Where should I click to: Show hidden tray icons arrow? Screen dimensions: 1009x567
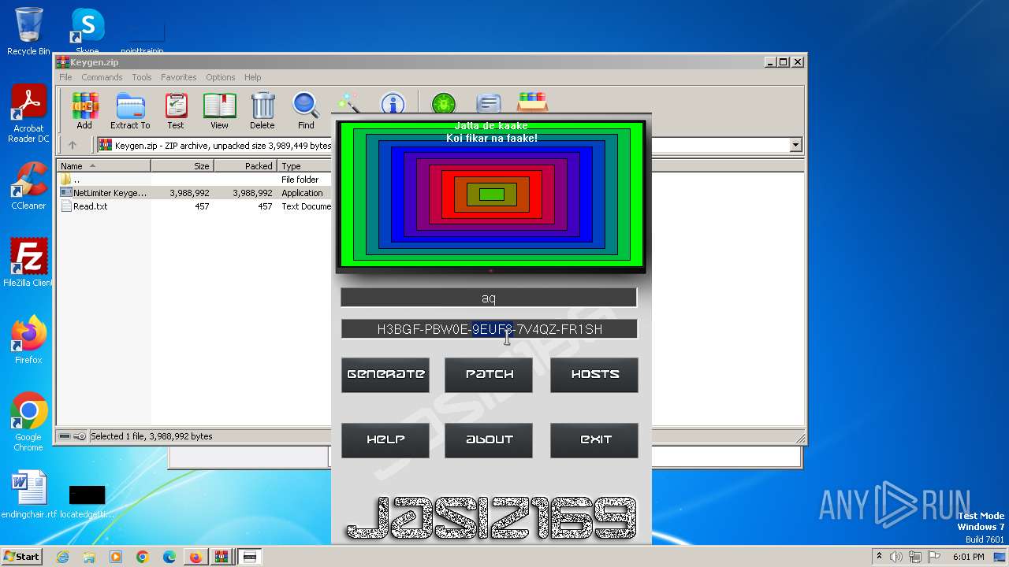click(879, 557)
